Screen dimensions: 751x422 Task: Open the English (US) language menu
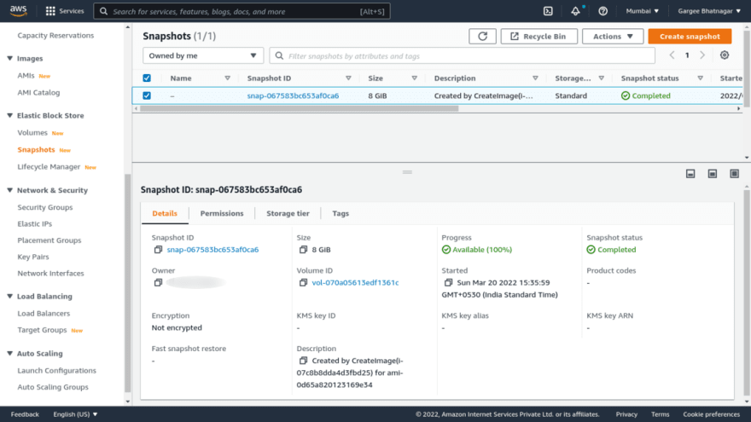[75, 414]
